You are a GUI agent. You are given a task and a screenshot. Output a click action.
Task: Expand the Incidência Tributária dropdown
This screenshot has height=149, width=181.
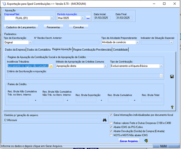[x=51, y=66]
